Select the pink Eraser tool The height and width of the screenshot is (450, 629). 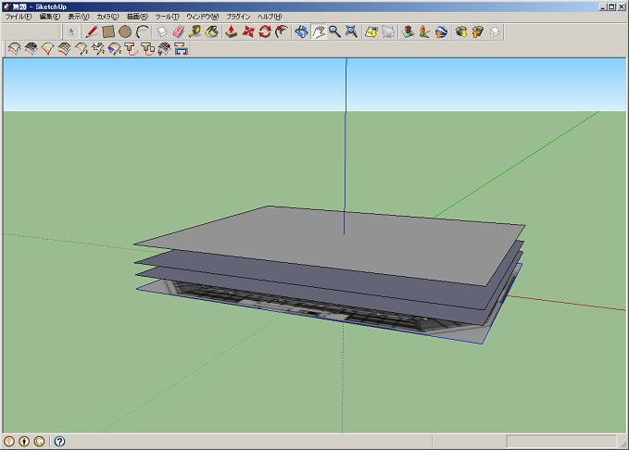point(179,31)
